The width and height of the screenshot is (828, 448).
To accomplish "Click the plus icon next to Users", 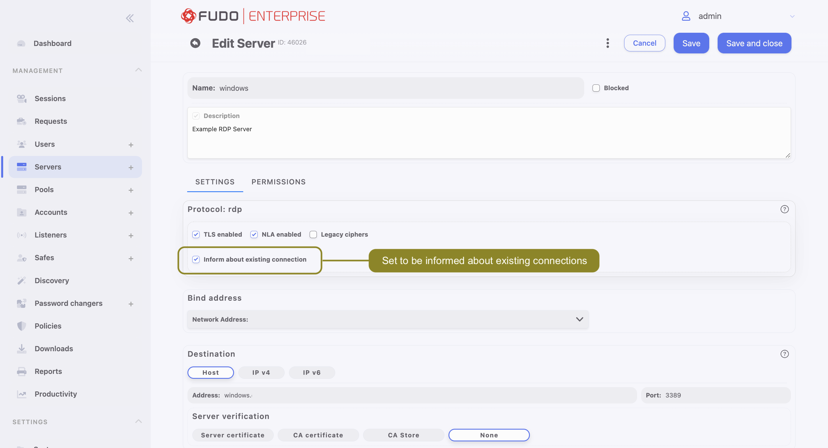I will (131, 145).
